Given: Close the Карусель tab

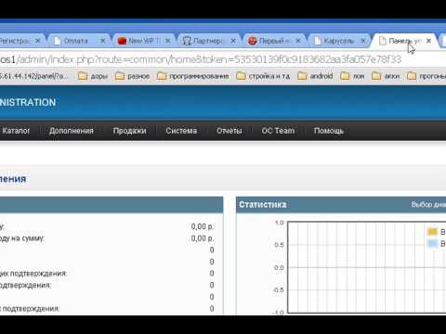Looking at the screenshot, I should pos(363,41).
